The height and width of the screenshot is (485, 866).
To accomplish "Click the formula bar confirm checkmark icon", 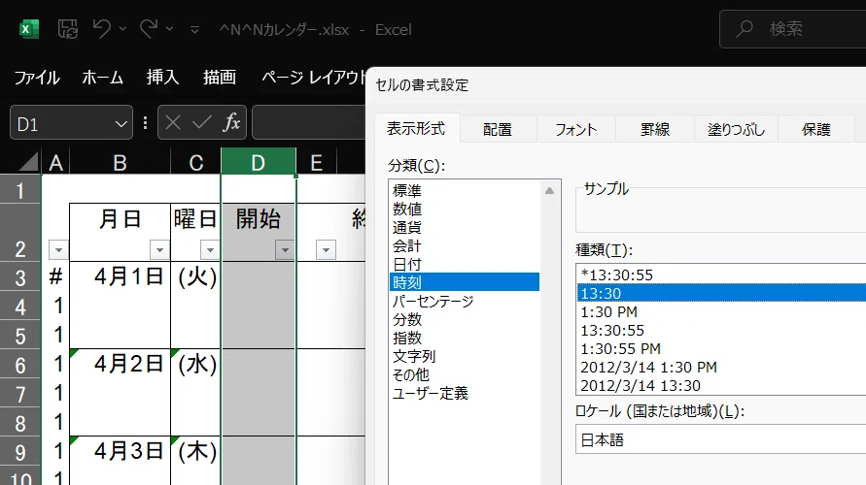I will tap(201, 123).
